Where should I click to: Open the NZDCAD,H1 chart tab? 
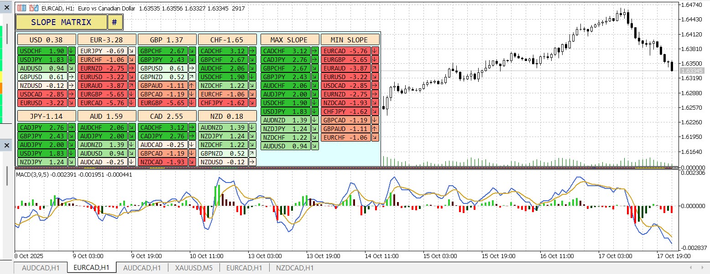pyautogui.click(x=294, y=268)
